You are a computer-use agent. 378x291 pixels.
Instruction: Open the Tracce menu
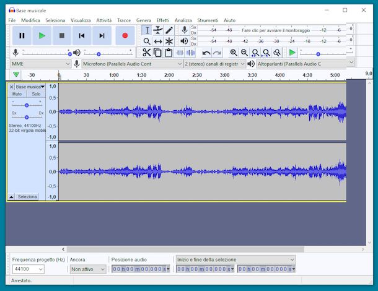(x=124, y=20)
